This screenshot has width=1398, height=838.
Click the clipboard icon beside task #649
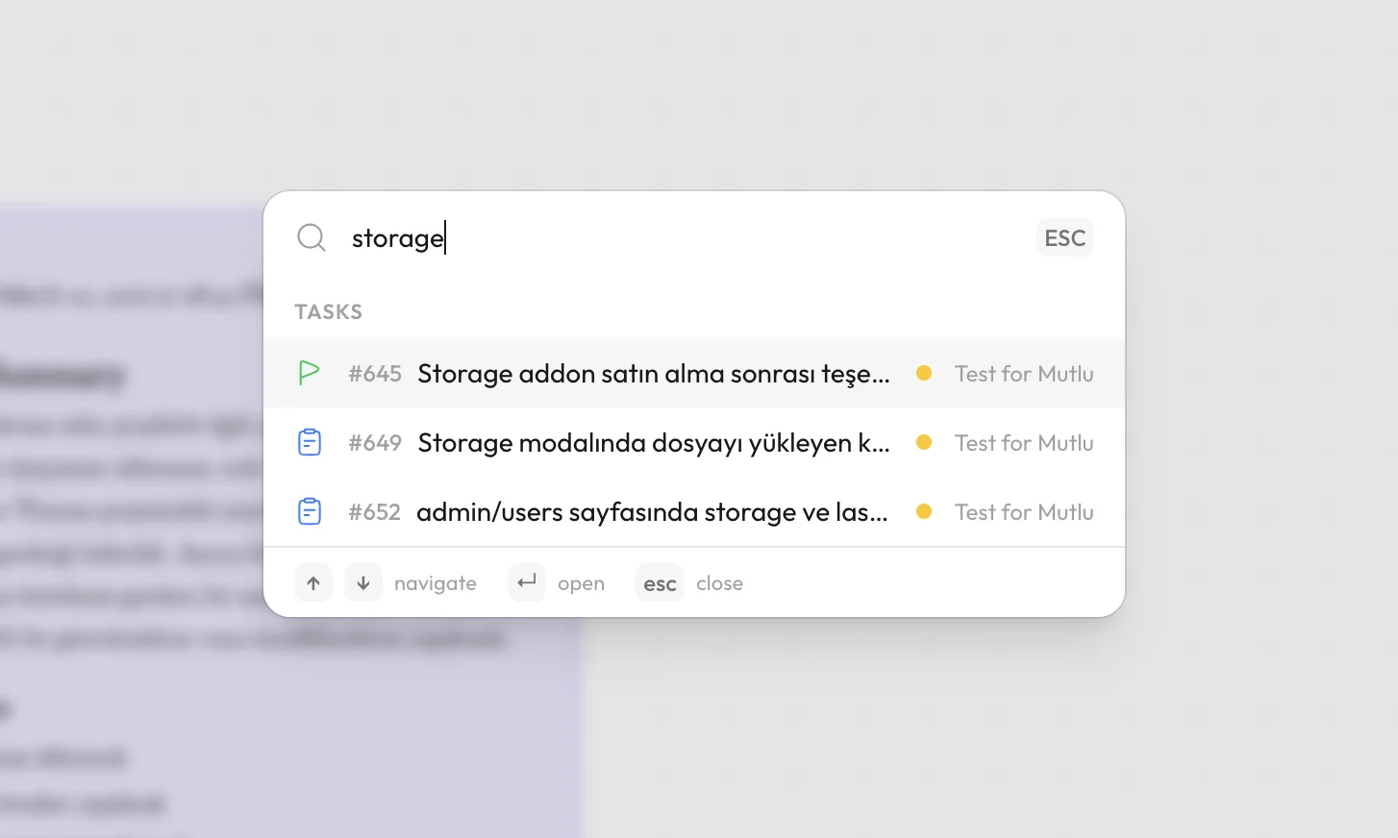(x=310, y=442)
